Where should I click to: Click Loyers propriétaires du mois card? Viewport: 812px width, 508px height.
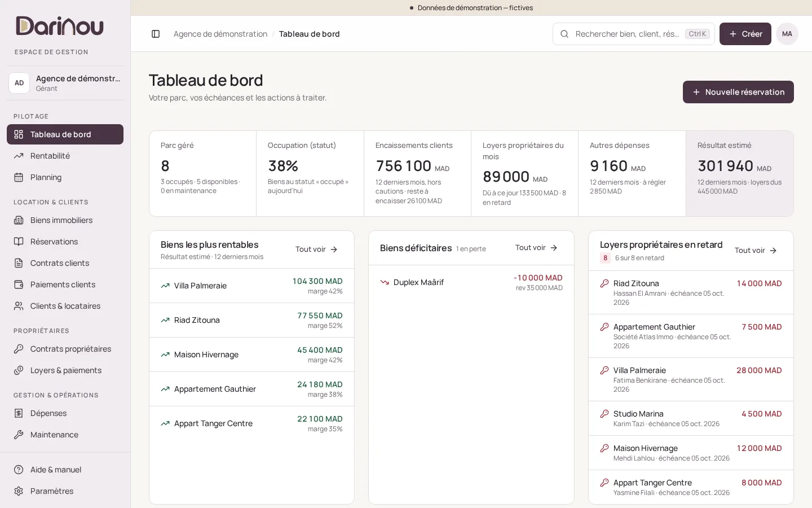pos(524,173)
